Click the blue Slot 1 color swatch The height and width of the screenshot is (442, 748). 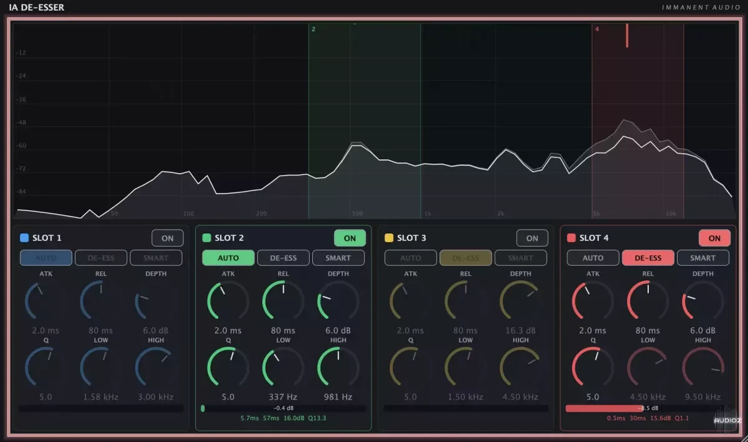pyautogui.click(x=24, y=238)
